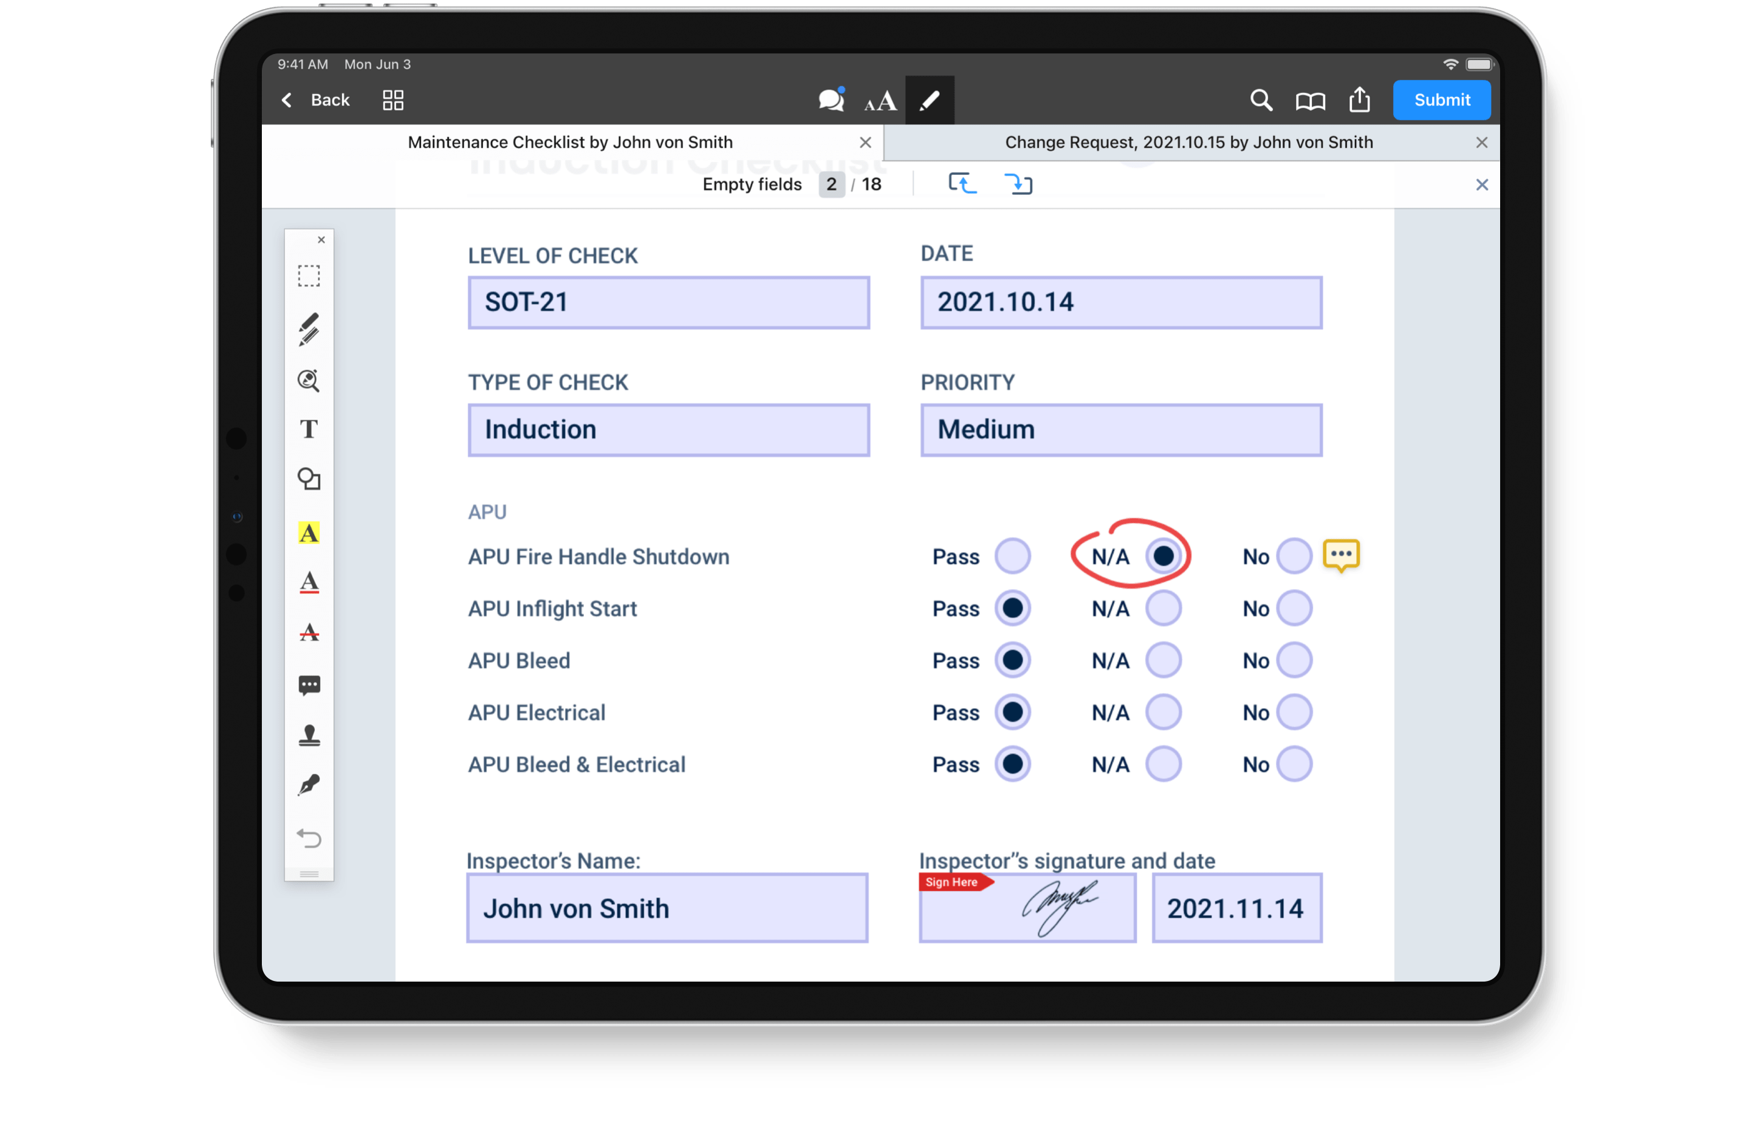The height and width of the screenshot is (1131, 1762).
Task: Select the stamp tool
Action: pos(309,735)
